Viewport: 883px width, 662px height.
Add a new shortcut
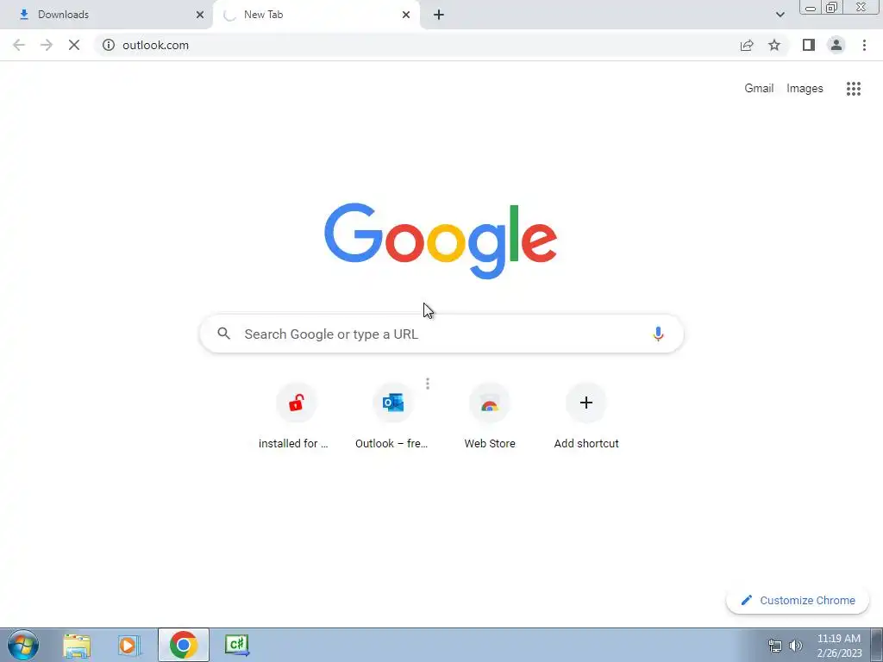pos(586,416)
